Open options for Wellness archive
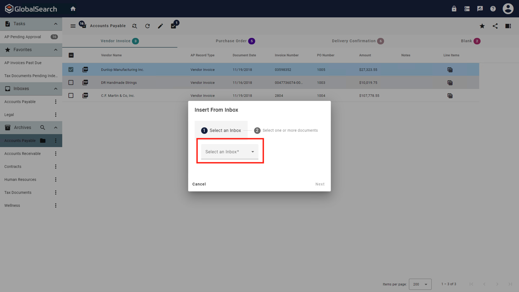Image resolution: width=519 pixels, height=292 pixels. point(56,205)
